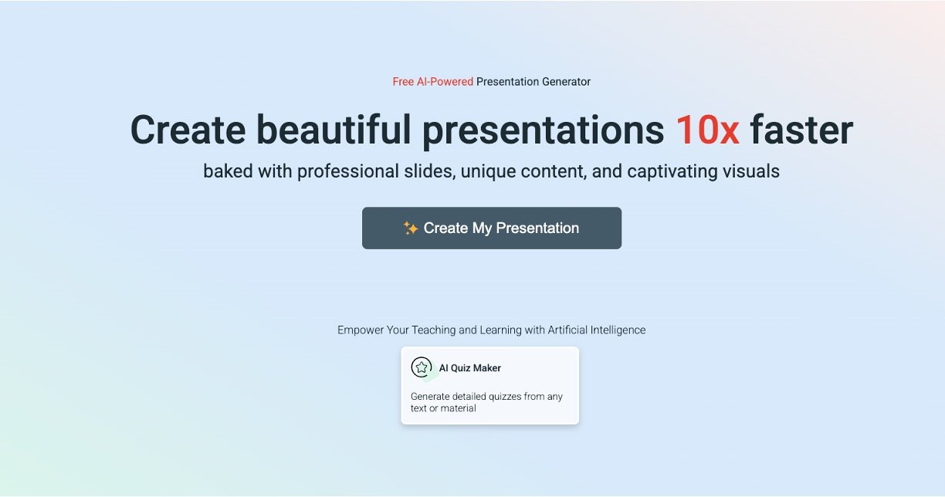This screenshot has width=945, height=497.
Task: Click the word "beautiful" in the headline
Action: (334, 130)
